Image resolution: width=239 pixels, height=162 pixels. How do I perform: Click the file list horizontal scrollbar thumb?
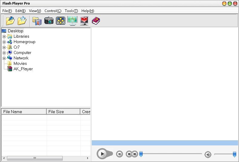click(x=35, y=158)
